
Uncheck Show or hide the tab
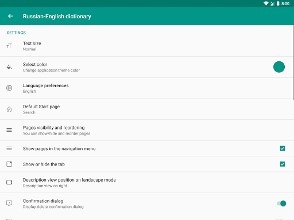283,164
